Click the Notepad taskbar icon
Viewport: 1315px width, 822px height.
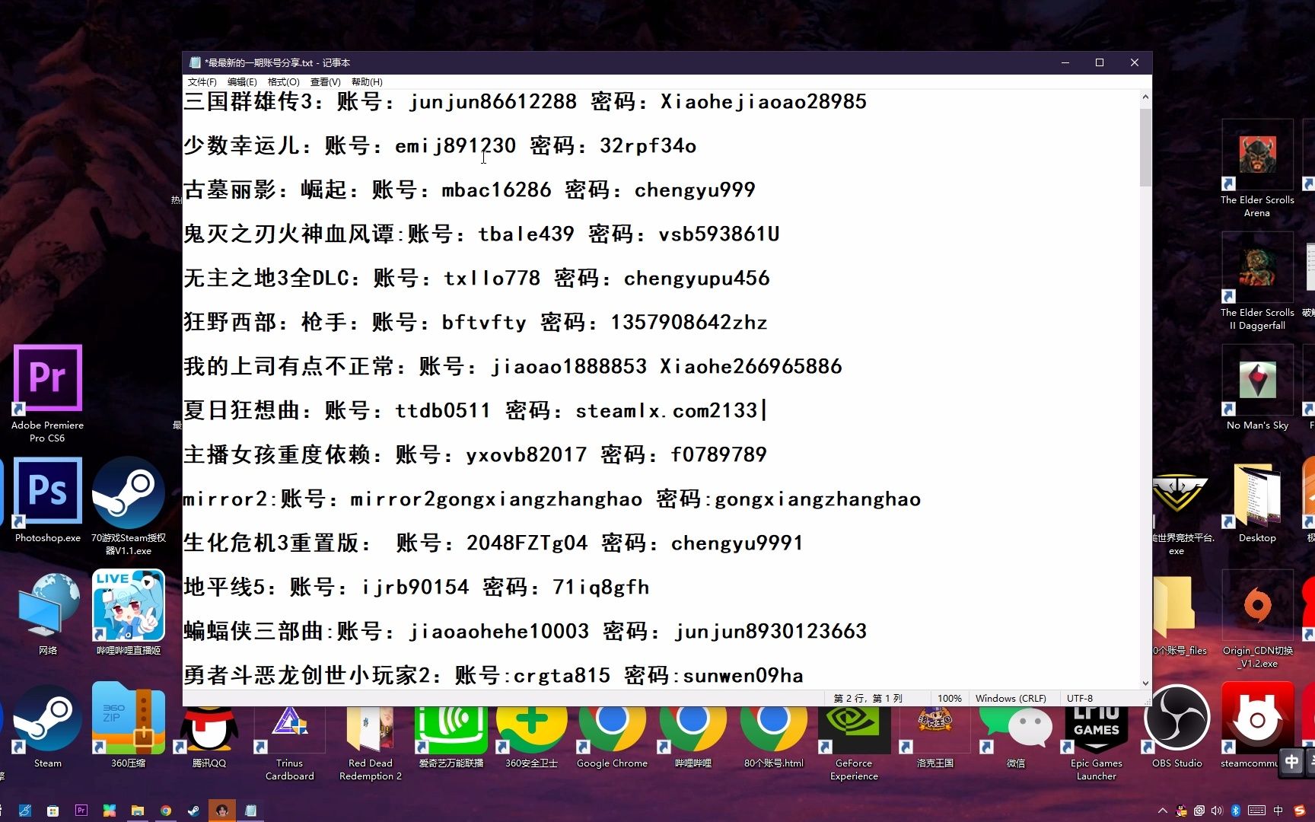250,811
